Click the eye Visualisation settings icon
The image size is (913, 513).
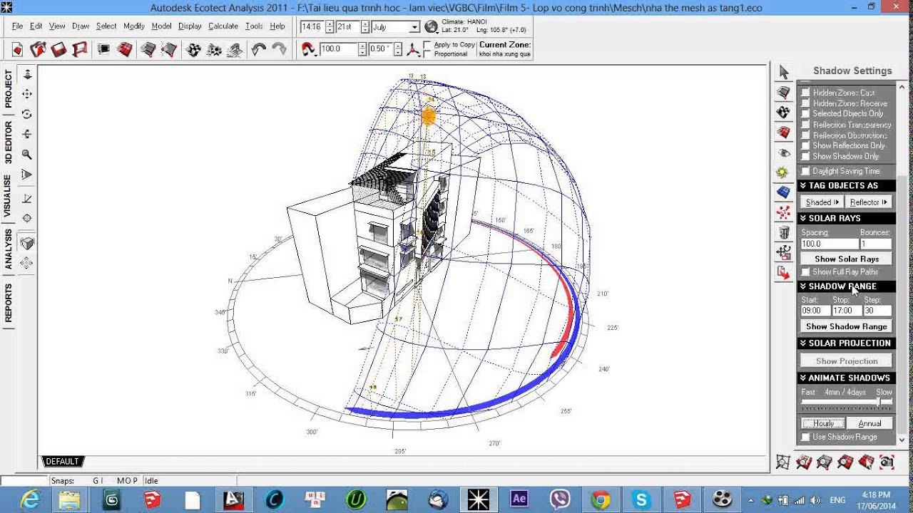[784, 152]
